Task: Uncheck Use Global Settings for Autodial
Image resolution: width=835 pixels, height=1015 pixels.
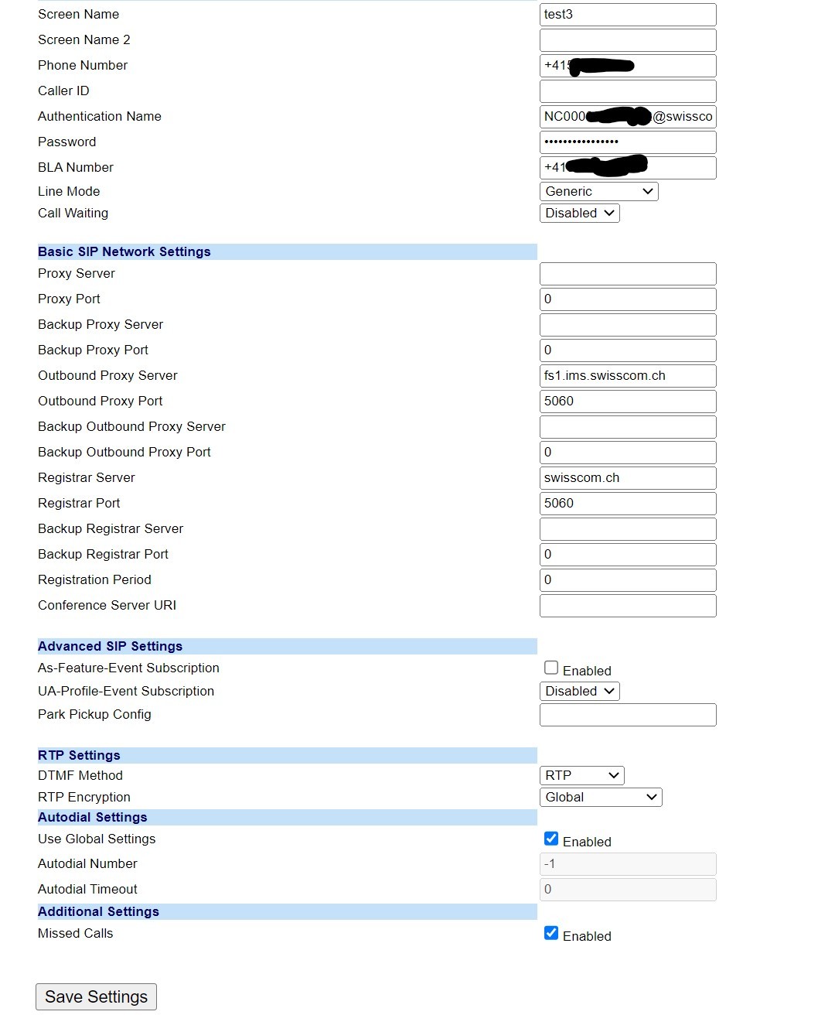Action: pyautogui.click(x=551, y=839)
